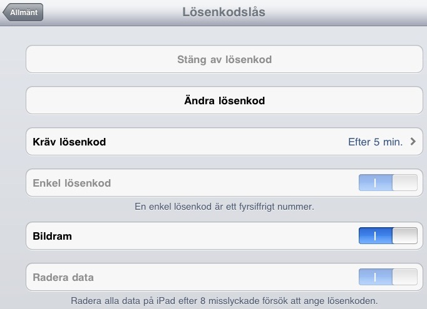Tap the white knob of Enkel lösenkod switch
Image resolution: width=427 pixels, height=309 pixels.
point(404,183)
